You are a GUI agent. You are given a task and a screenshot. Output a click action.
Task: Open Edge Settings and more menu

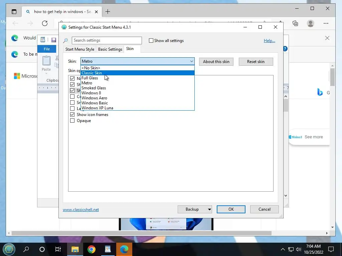[x=326, y=23]
